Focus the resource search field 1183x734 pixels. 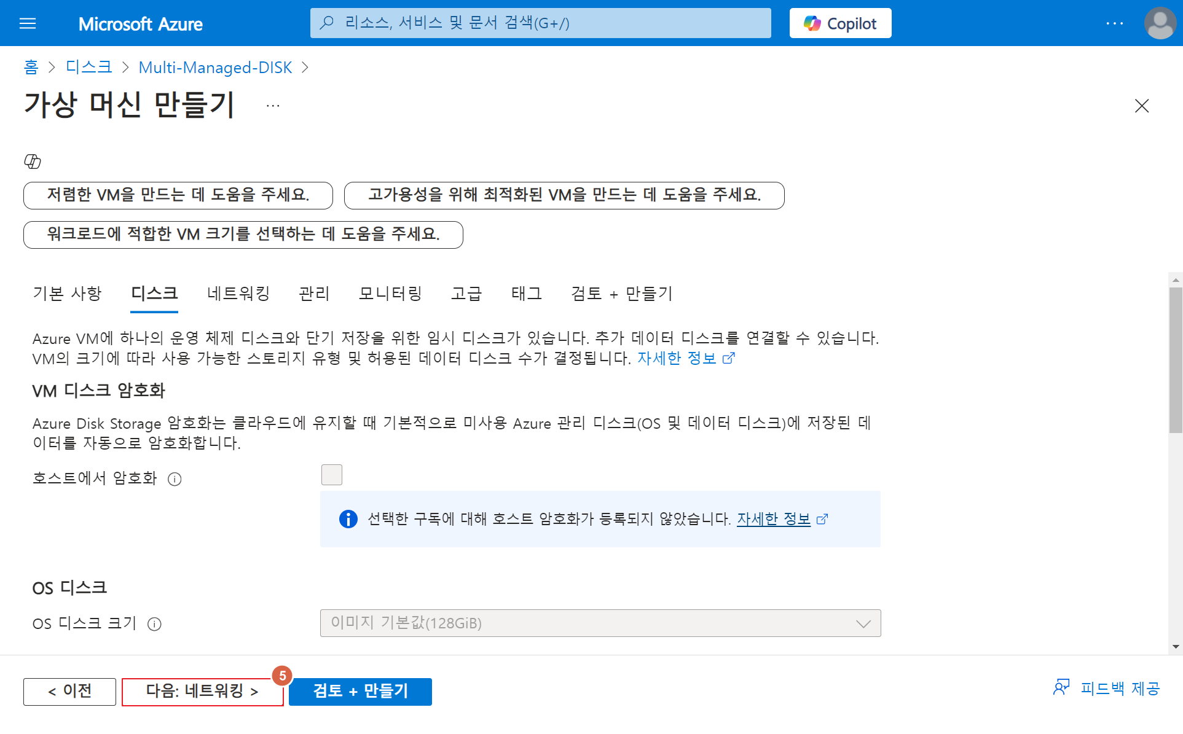tap(540, 23)
